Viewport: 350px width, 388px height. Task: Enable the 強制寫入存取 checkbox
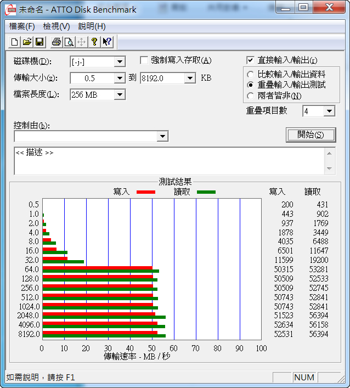144,60
